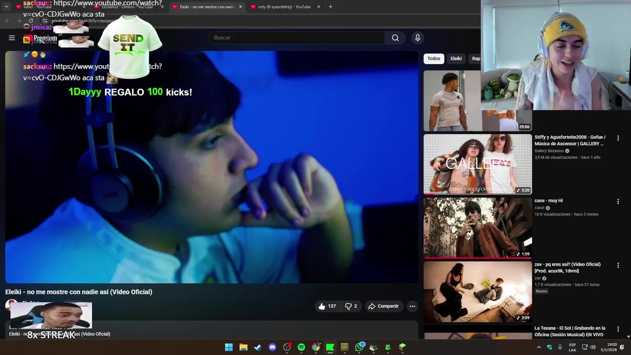The width and height of the screenshot is (631, 355).
Task: Open zav - pq eres asi title link
Action: pos(567,268)
